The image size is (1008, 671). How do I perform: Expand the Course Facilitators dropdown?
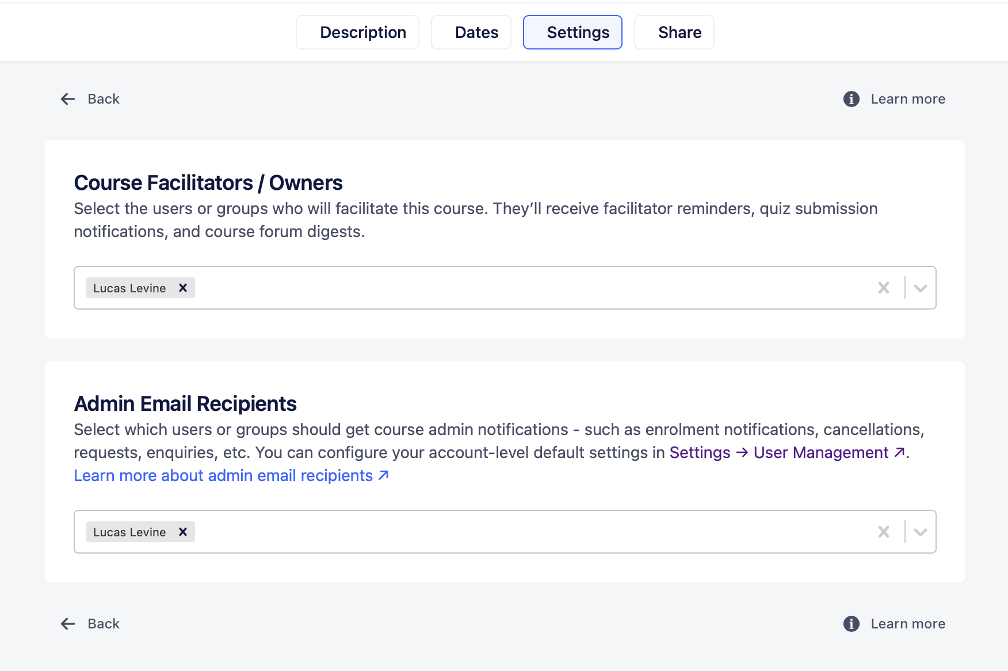click(x=920, y=288)
